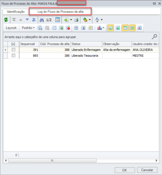Select Log do Fluxo de Processo tab

(x=60, y=12)
